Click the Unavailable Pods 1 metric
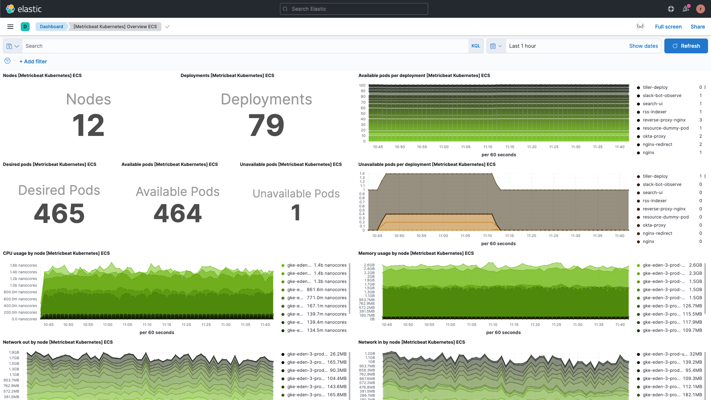The image size is (711, 400). tap(296, 213)
